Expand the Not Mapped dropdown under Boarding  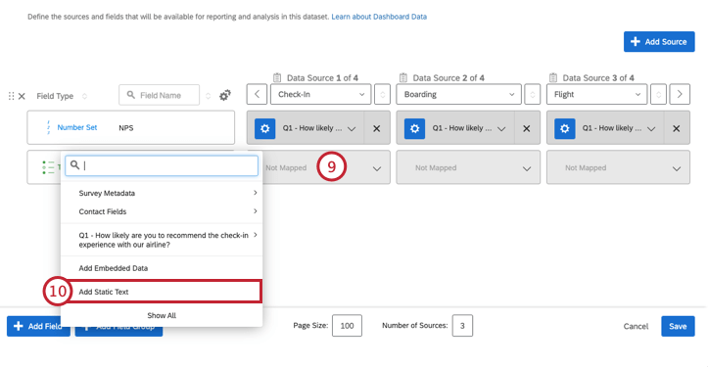coord(468,167)
